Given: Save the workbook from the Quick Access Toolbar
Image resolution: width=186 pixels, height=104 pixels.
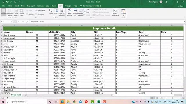Looking at the screenshot, I should point(3,2).
